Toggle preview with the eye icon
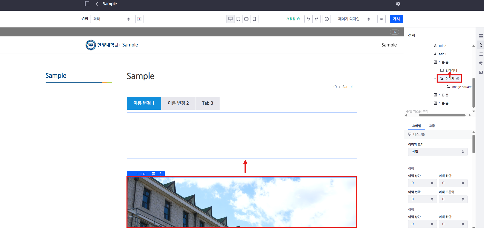 [382, 19]
